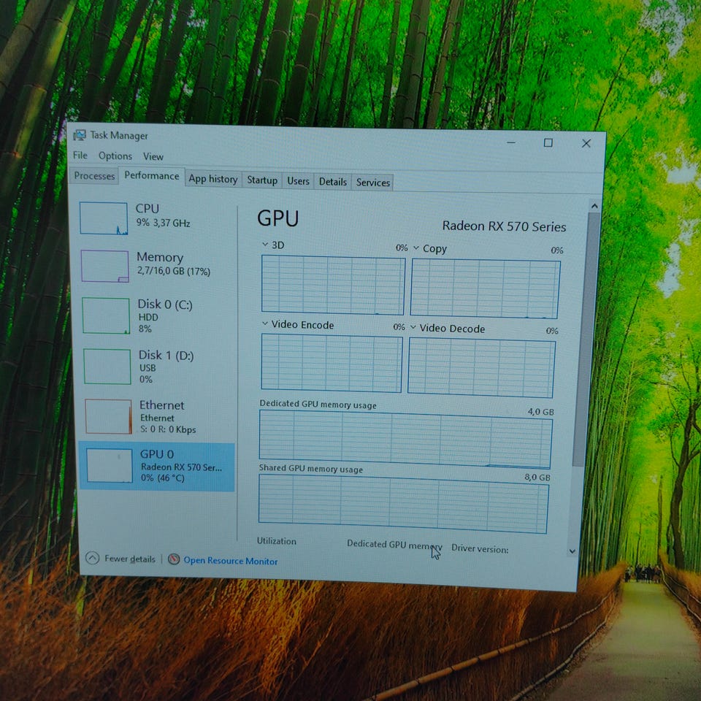Switch to the App history tab
The width and height of the screenshot is (701, 701).
pos(212,179)
